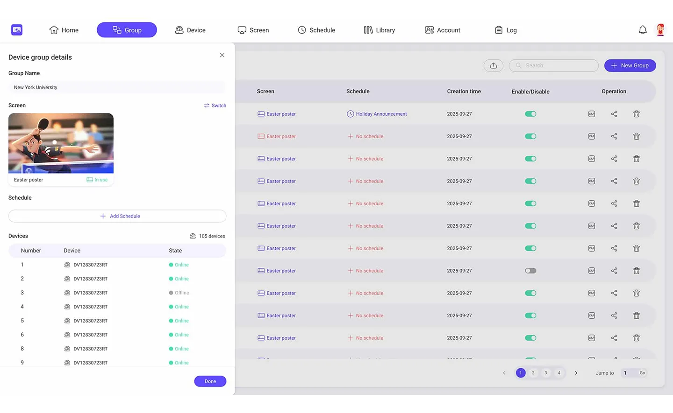Image resolution: width=673 pixels, height=413 pixels.
Task: Click share icon in the Holiday Announcement row
Action: coord(614,114)
